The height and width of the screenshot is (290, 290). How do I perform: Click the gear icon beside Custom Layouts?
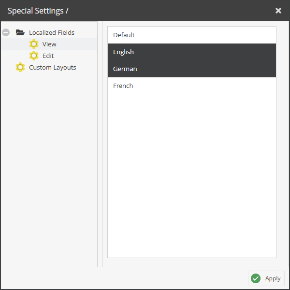(20, 67)
